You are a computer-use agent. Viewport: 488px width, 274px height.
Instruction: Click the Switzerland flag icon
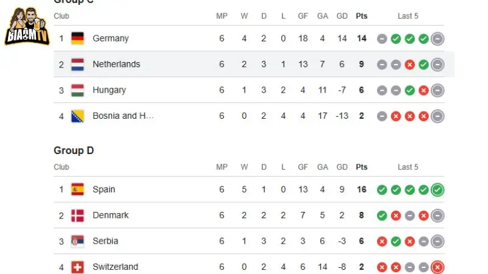click(x=77, y=267)
